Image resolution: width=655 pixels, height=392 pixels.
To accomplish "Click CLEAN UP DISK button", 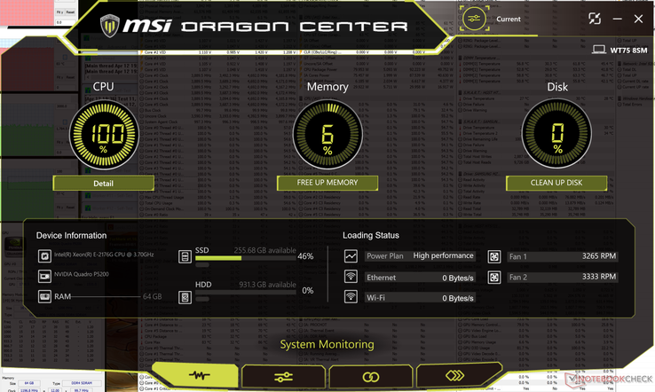I will 556,183.
